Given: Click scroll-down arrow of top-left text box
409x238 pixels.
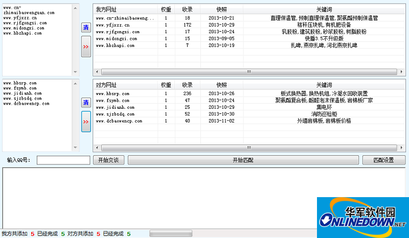Looking at the screenshot, I should coord(75,72).
